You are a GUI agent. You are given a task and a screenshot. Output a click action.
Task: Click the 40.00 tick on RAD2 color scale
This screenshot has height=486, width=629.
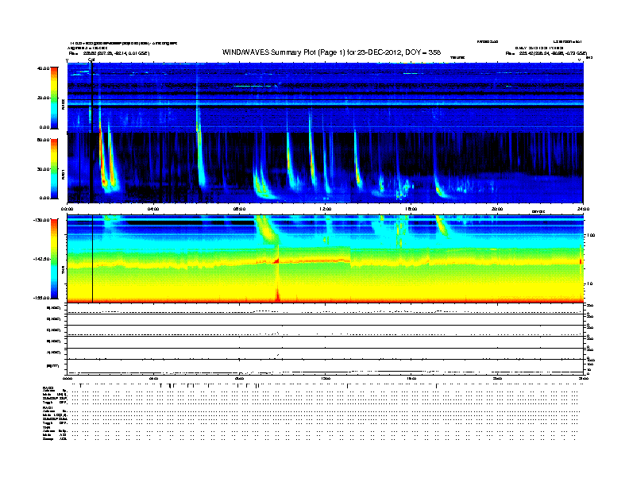pyautogui.click(x=44, y=68)
